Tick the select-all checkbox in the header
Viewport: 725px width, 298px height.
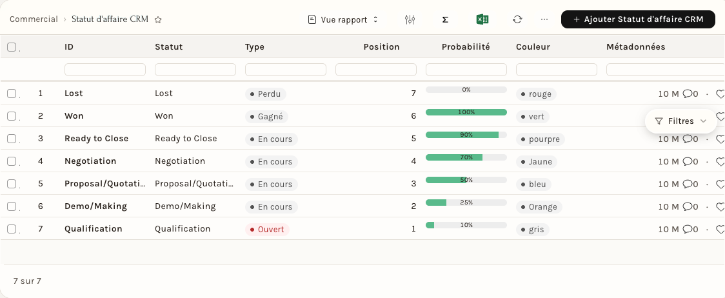12,46
